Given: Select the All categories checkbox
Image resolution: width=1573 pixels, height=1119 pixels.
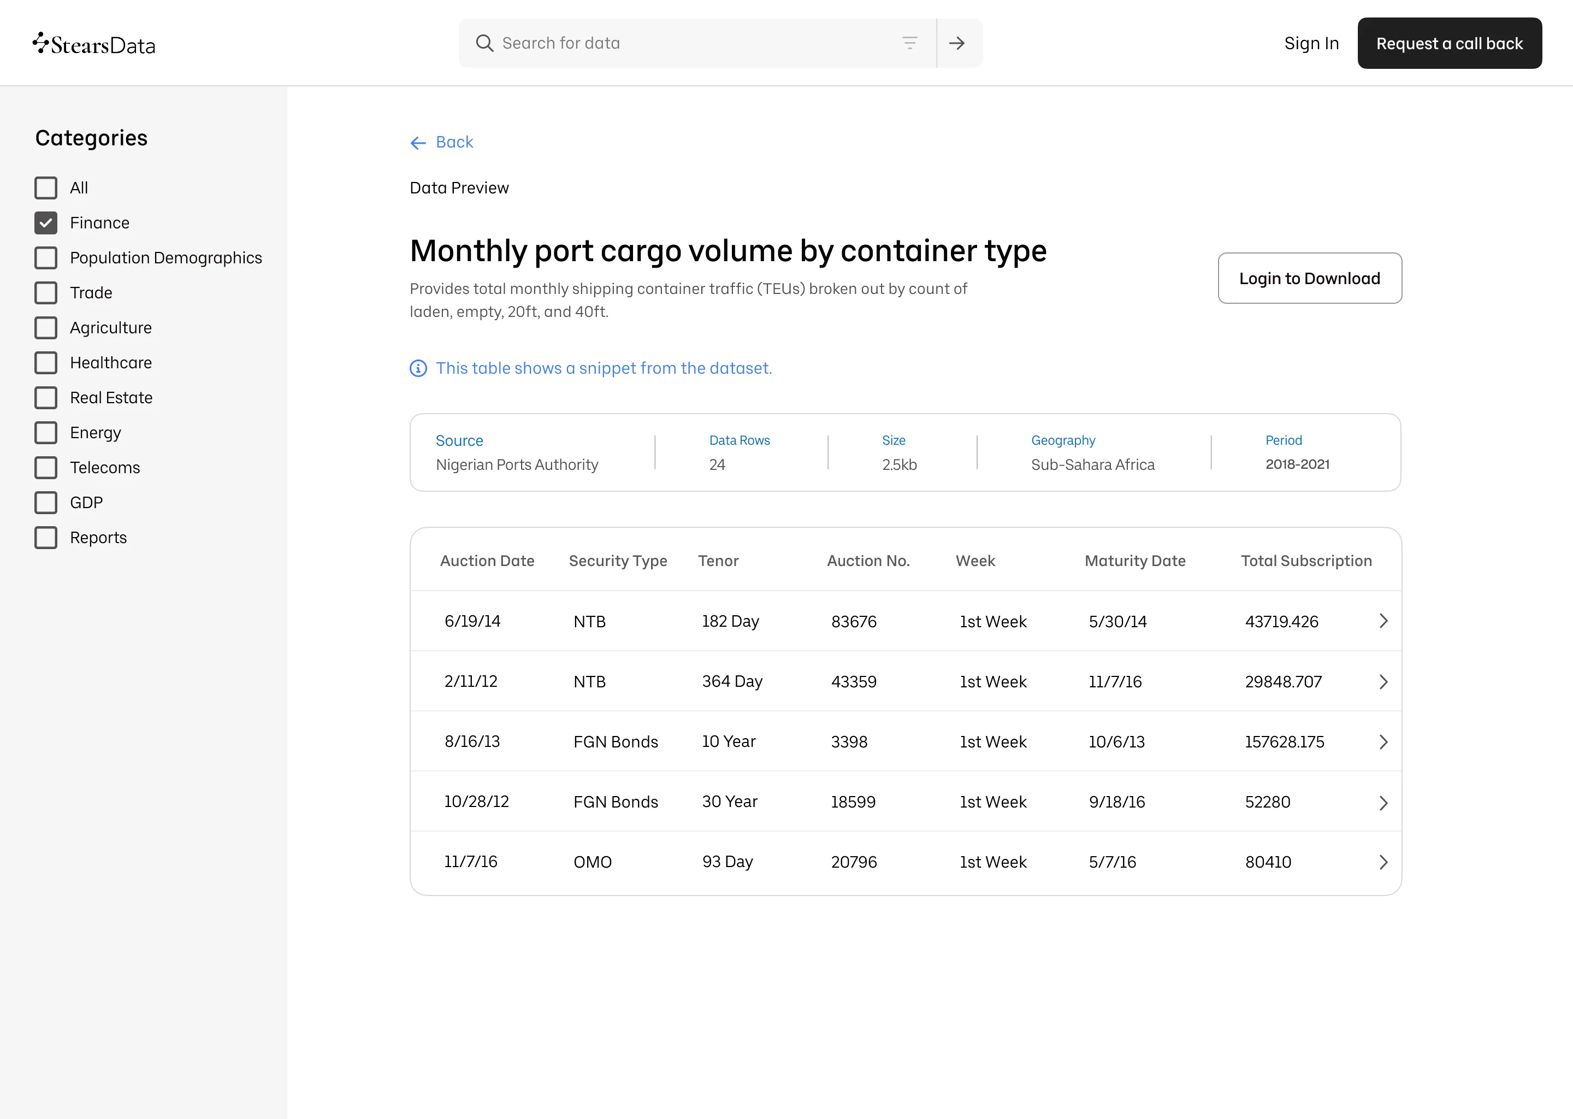Looking at the screenshot, I should [46, 188].
